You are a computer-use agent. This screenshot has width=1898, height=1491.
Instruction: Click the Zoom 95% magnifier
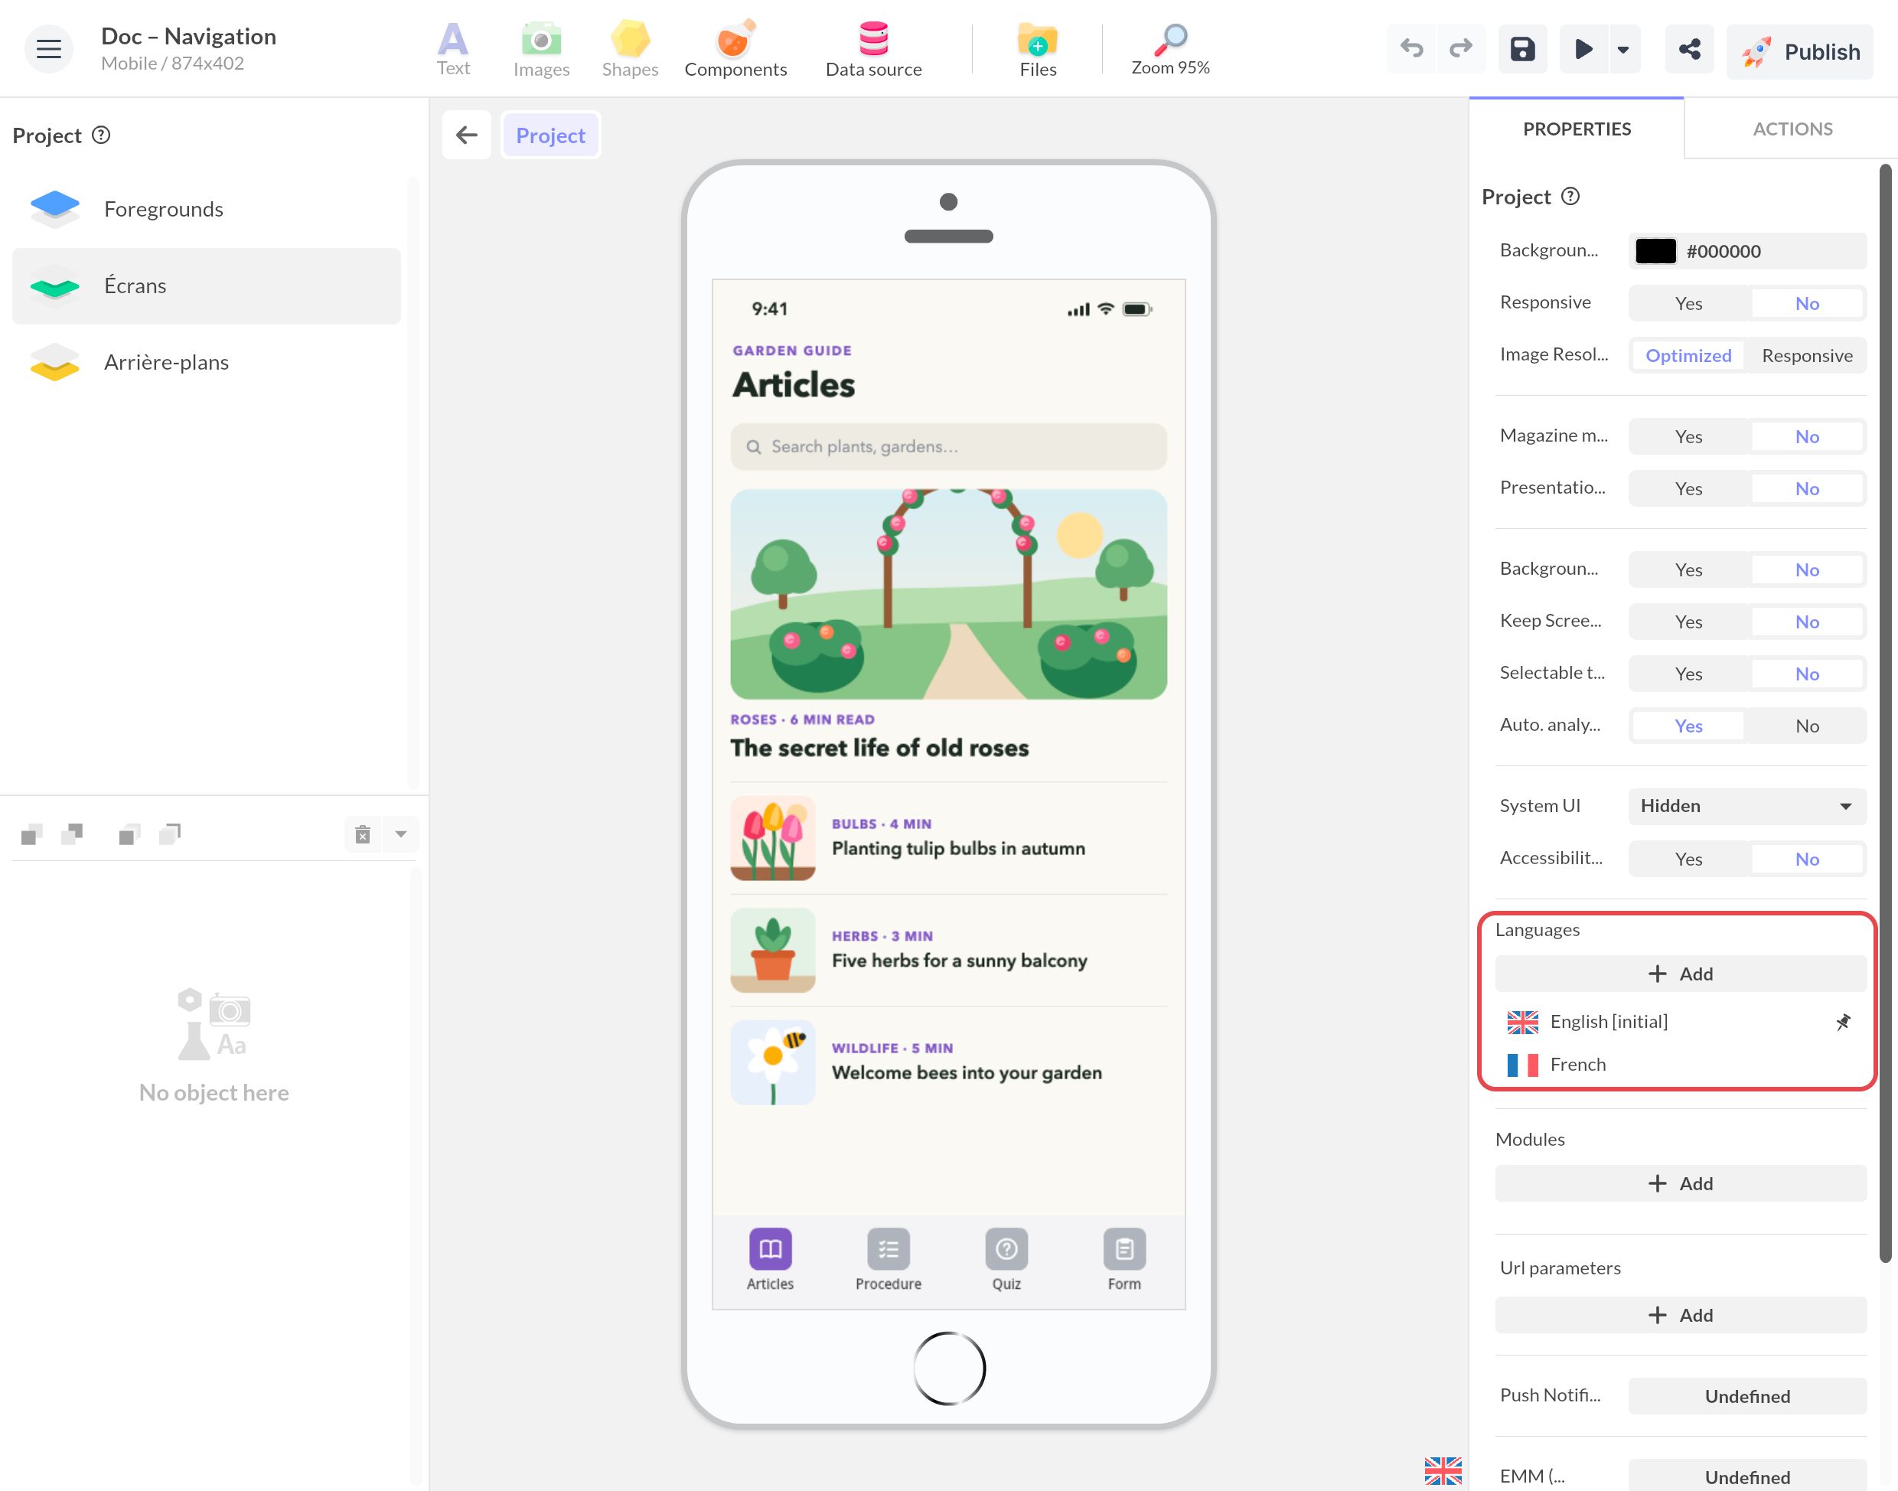pos(1170,49)
